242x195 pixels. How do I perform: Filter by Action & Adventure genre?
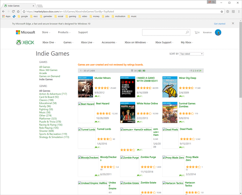tap(53, 94)
